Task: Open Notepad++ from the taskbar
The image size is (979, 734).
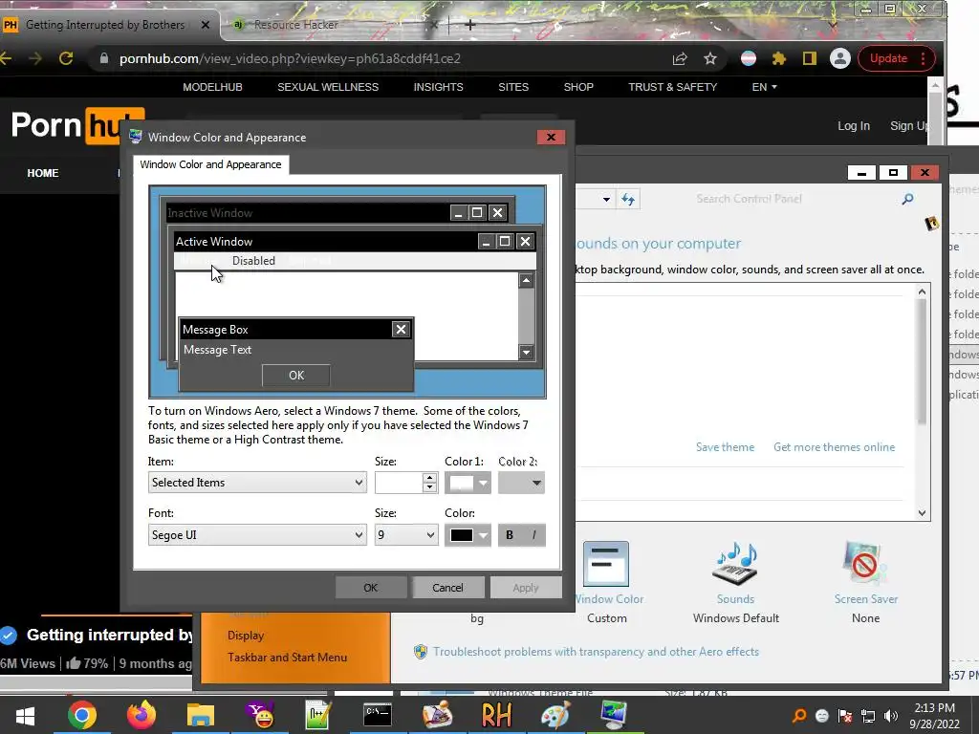Action: 318,715
